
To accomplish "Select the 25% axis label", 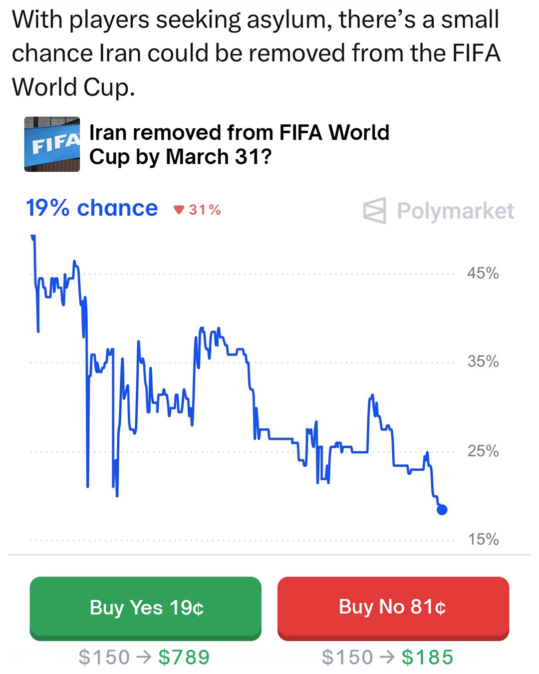I will 483,451.
